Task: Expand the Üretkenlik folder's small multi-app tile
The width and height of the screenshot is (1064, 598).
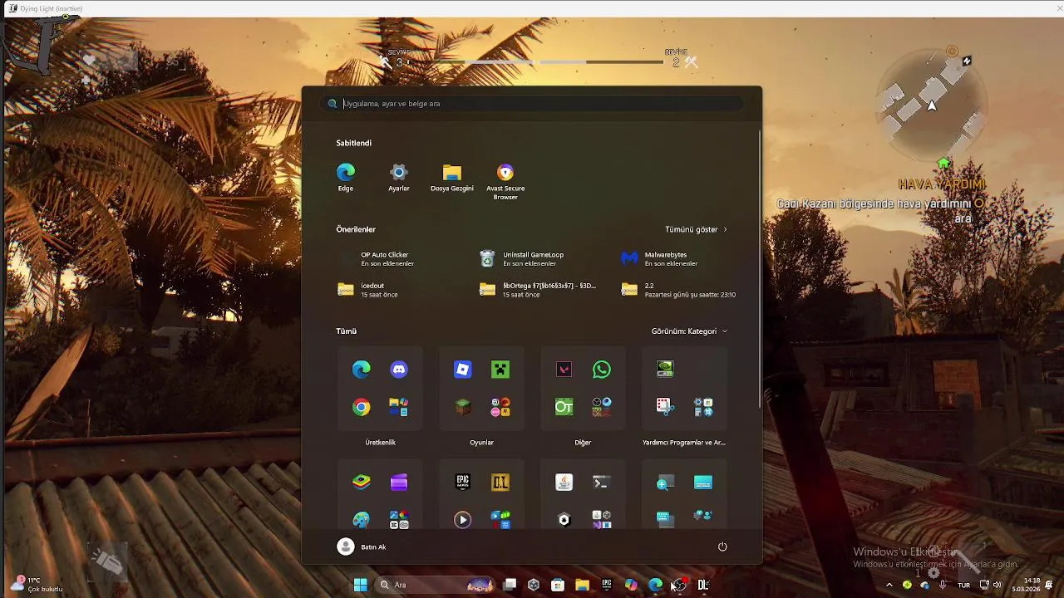Action: [399, 407]
